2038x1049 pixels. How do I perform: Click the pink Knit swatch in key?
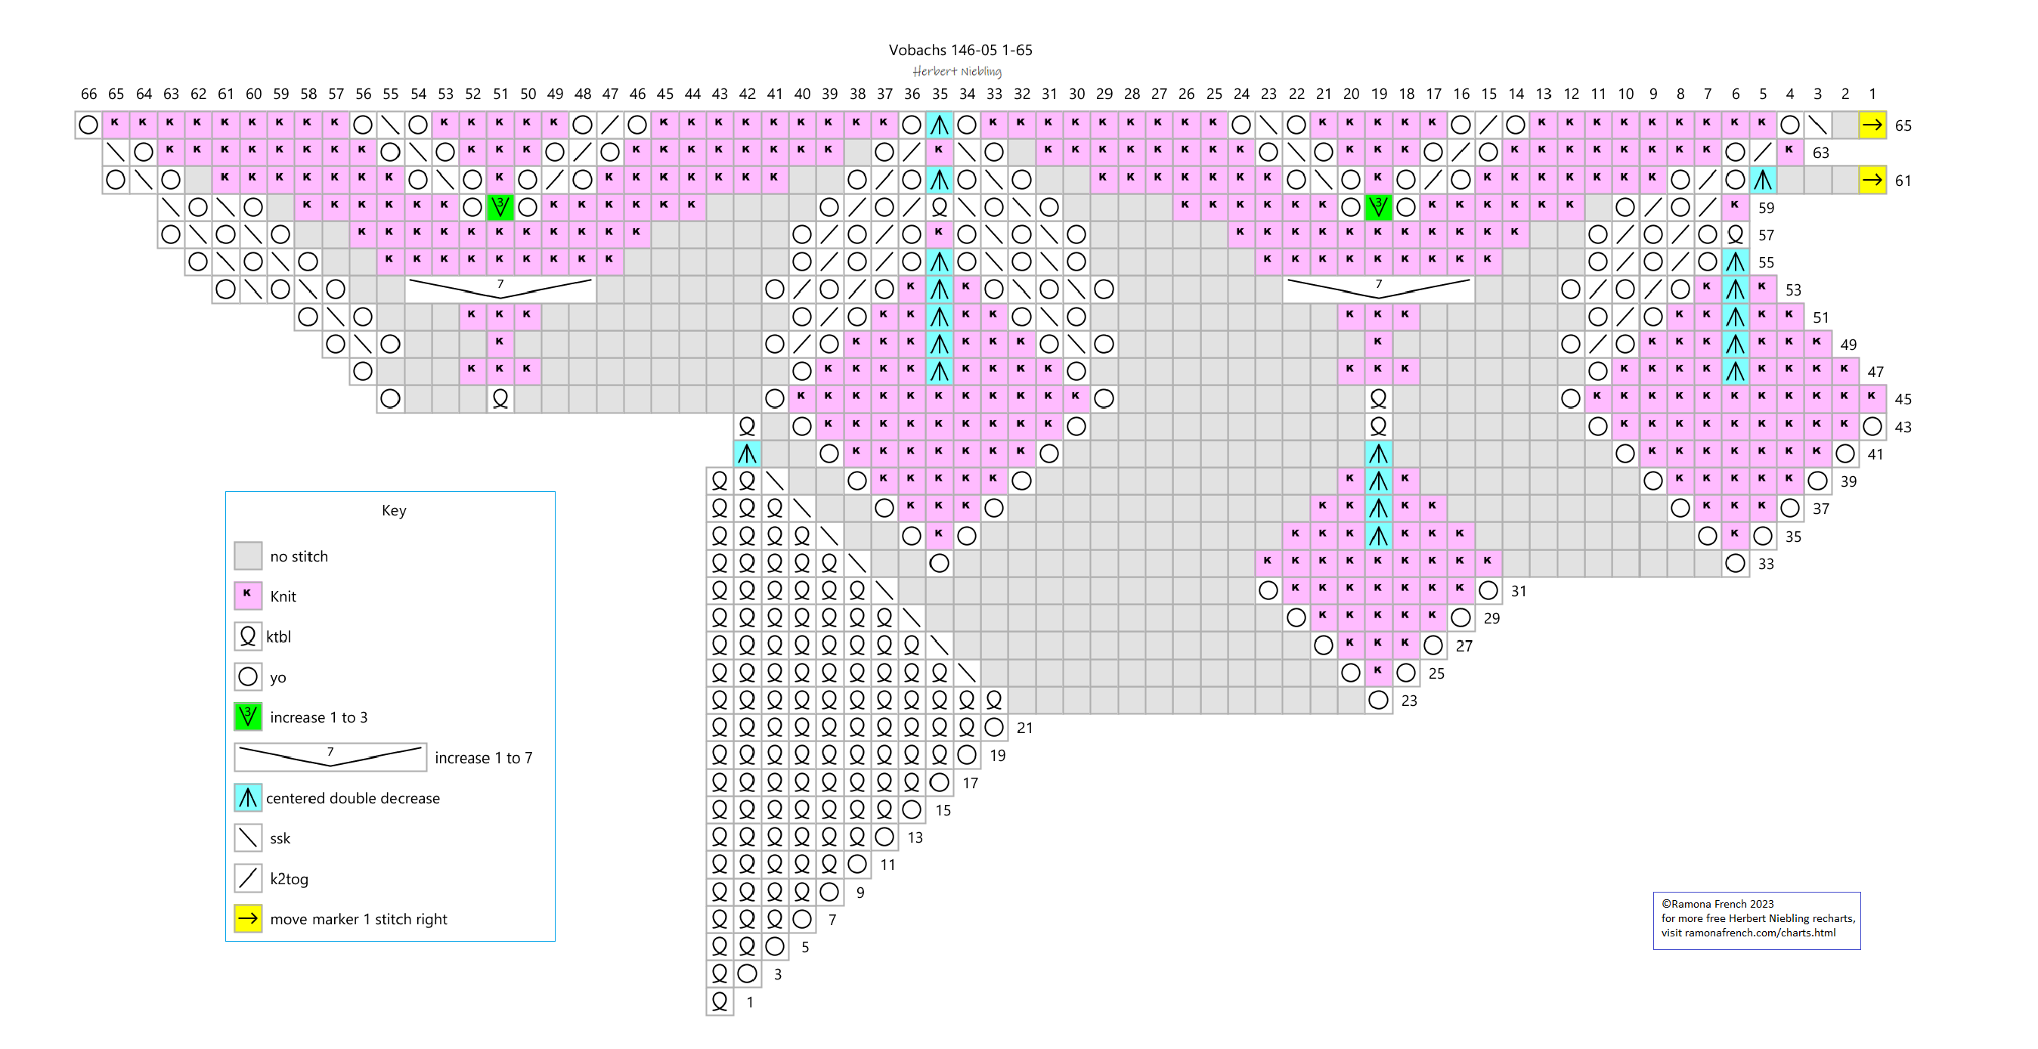(248, 596)
